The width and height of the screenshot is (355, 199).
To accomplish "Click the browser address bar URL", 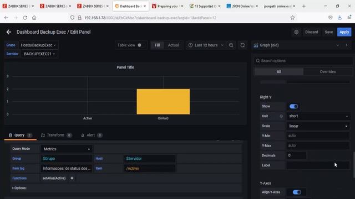I will point(150,18).
